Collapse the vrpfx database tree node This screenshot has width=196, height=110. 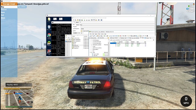[x=90, y=52]
